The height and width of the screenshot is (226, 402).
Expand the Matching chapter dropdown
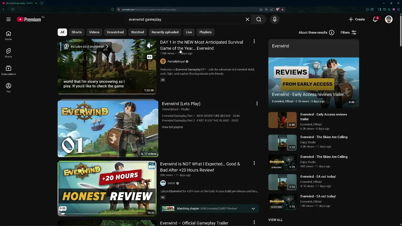point(253,208)
